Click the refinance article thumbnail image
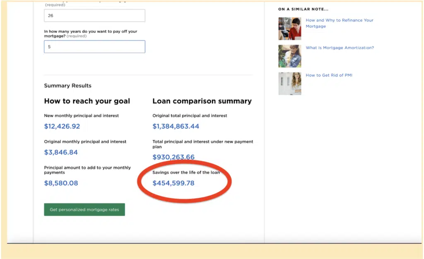The width and height of the screenshot is (424, 259). click(x=290, y=29)
